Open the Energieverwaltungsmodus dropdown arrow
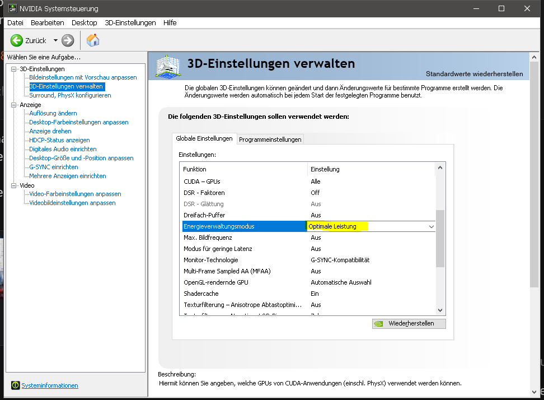544x400 pixels. tap(432, 227)
